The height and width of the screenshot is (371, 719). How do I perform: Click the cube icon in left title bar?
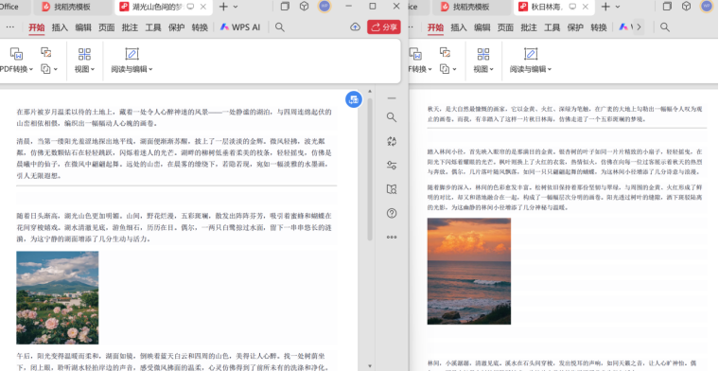(304, 7)
